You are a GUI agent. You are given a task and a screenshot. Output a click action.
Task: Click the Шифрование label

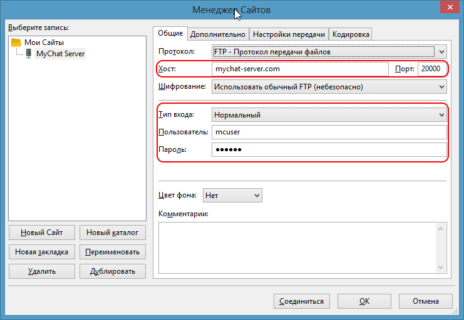(x=182, y=87)
